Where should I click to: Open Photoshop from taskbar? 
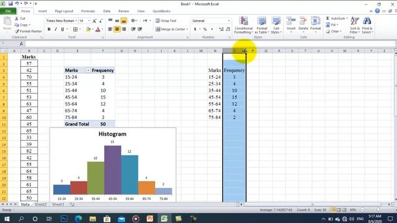coord(64,219)
